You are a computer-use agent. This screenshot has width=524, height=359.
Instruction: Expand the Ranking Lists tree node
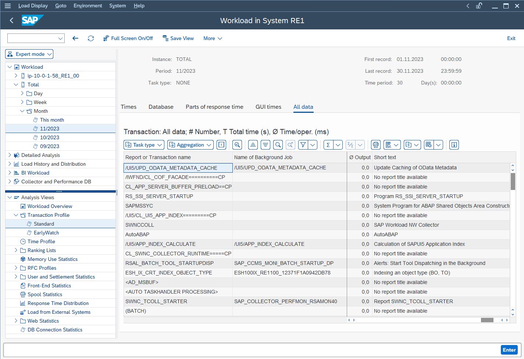point(17,250)
